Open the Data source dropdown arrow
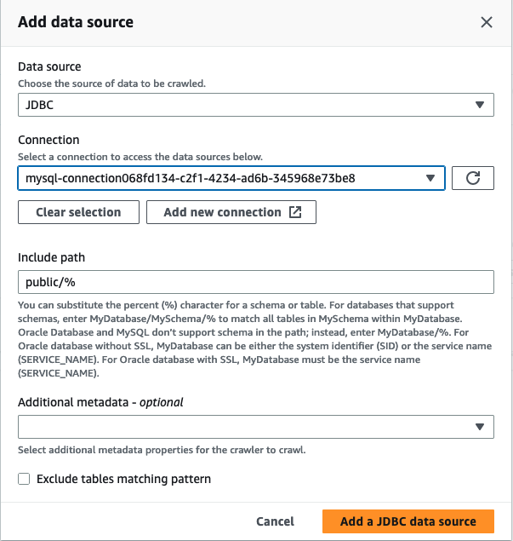 (x=481, y=105)
